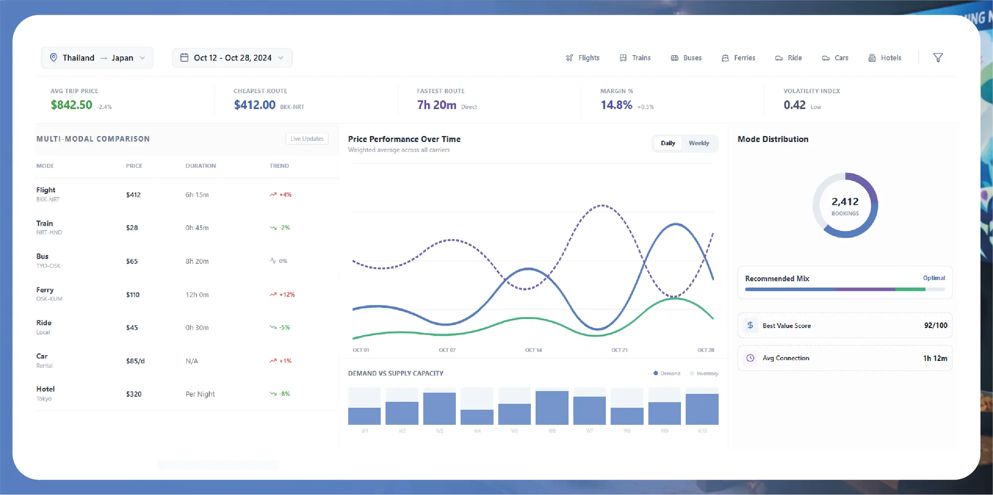Click the building icon for Hotels
This screenshot has height=495, width=993.
(872, 58)
